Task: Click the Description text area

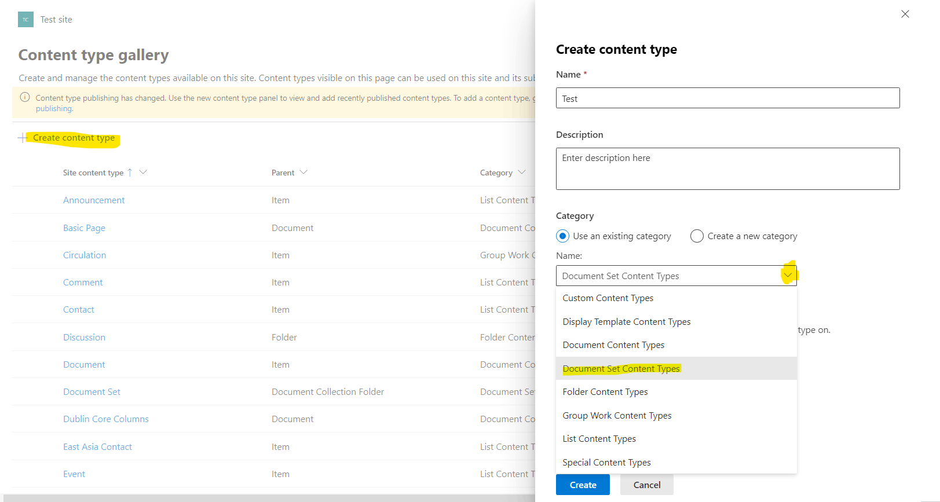Action: (727, 168)
